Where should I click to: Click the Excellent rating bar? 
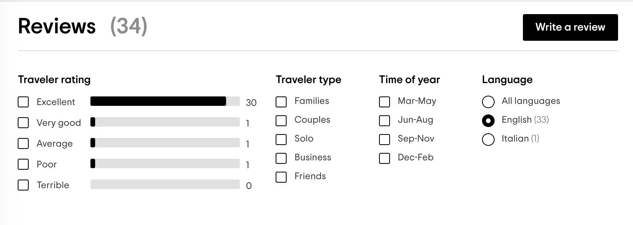click(165, 101)
